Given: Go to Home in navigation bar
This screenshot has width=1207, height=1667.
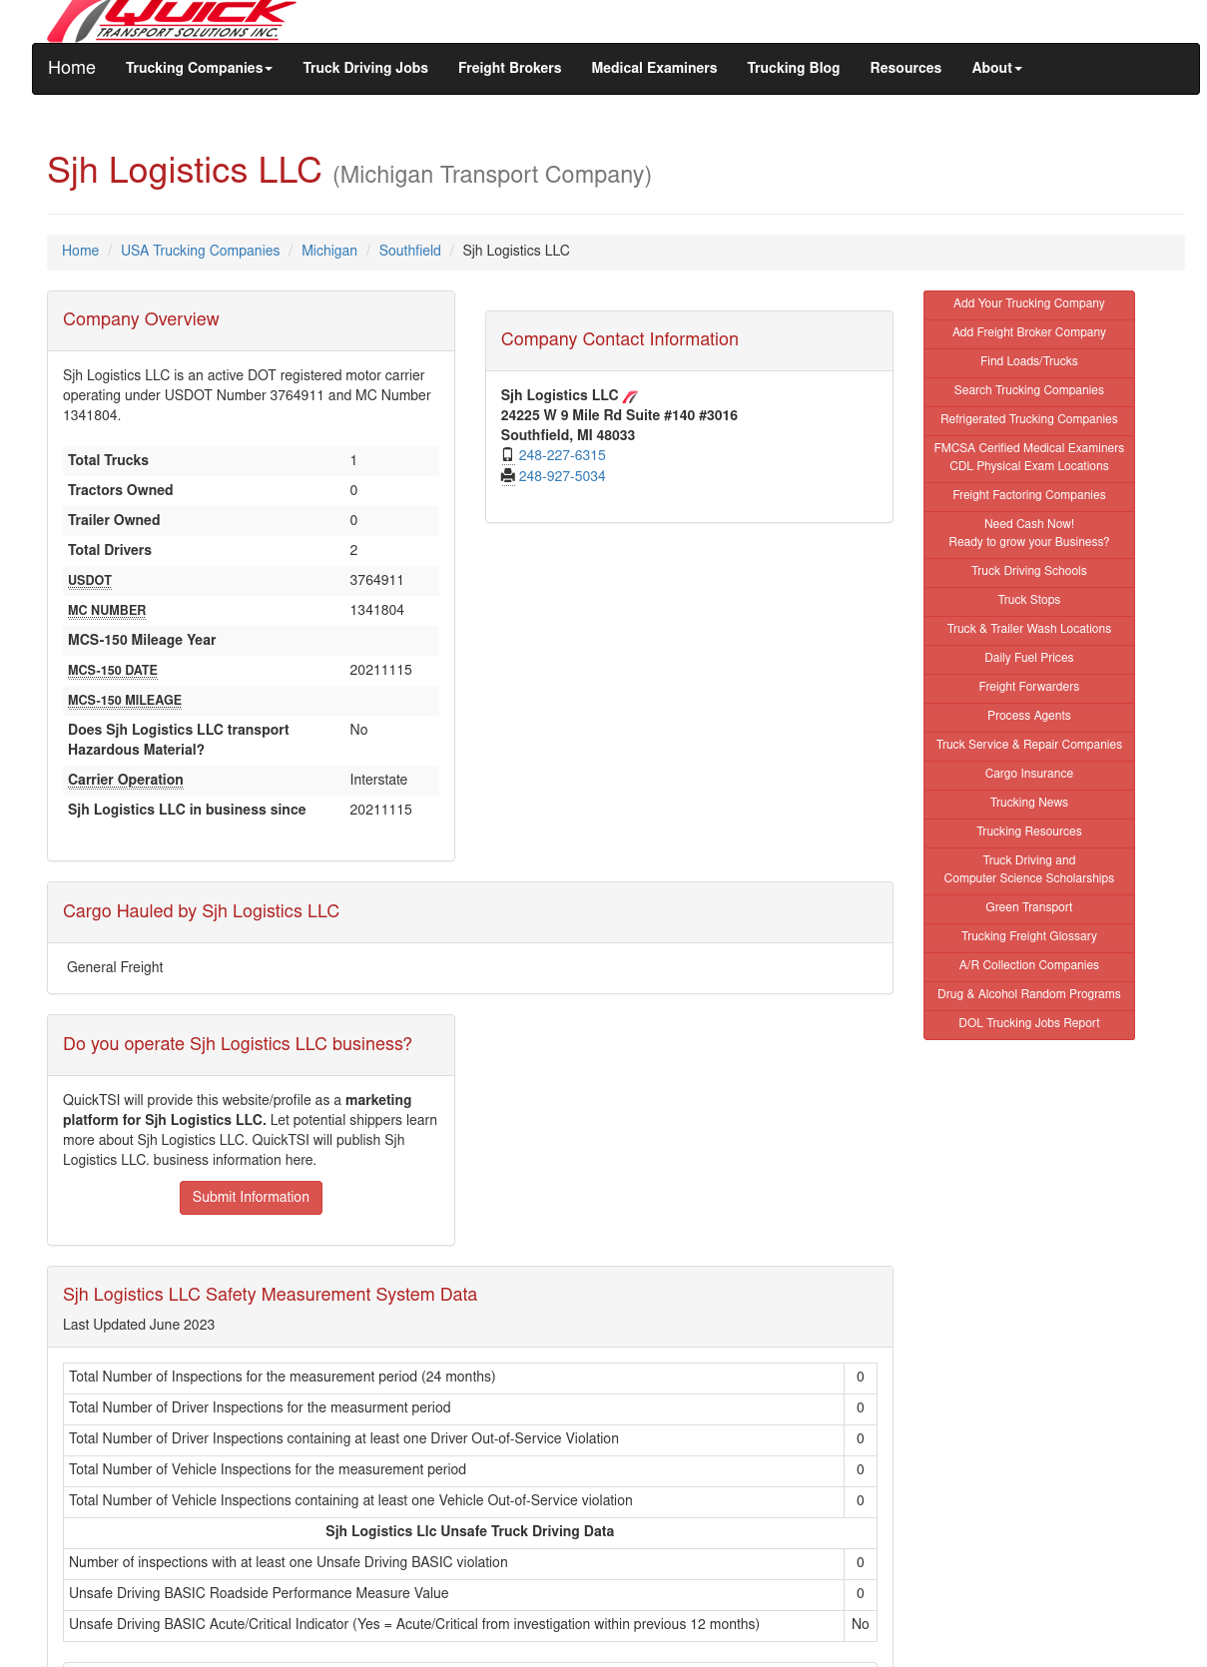Looking at the screenshot, I should [72, 68].
